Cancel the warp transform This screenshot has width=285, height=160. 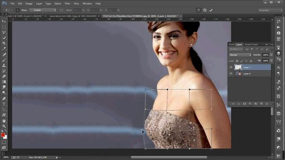click(205, 10)
